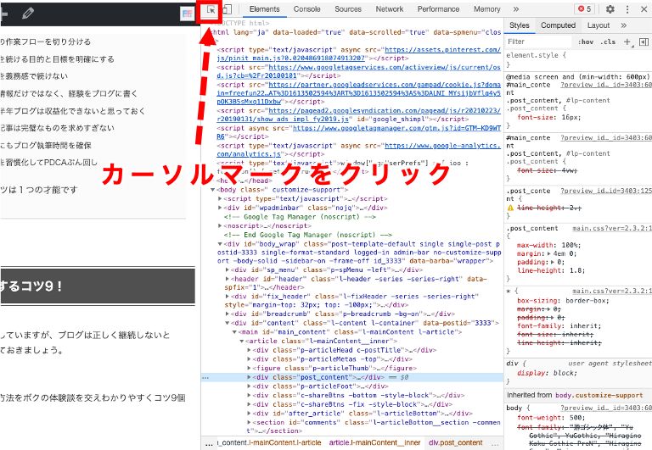Select the Layout sidebar tab
The width and height of the screenshot is (652, 450).
(599, 25)
